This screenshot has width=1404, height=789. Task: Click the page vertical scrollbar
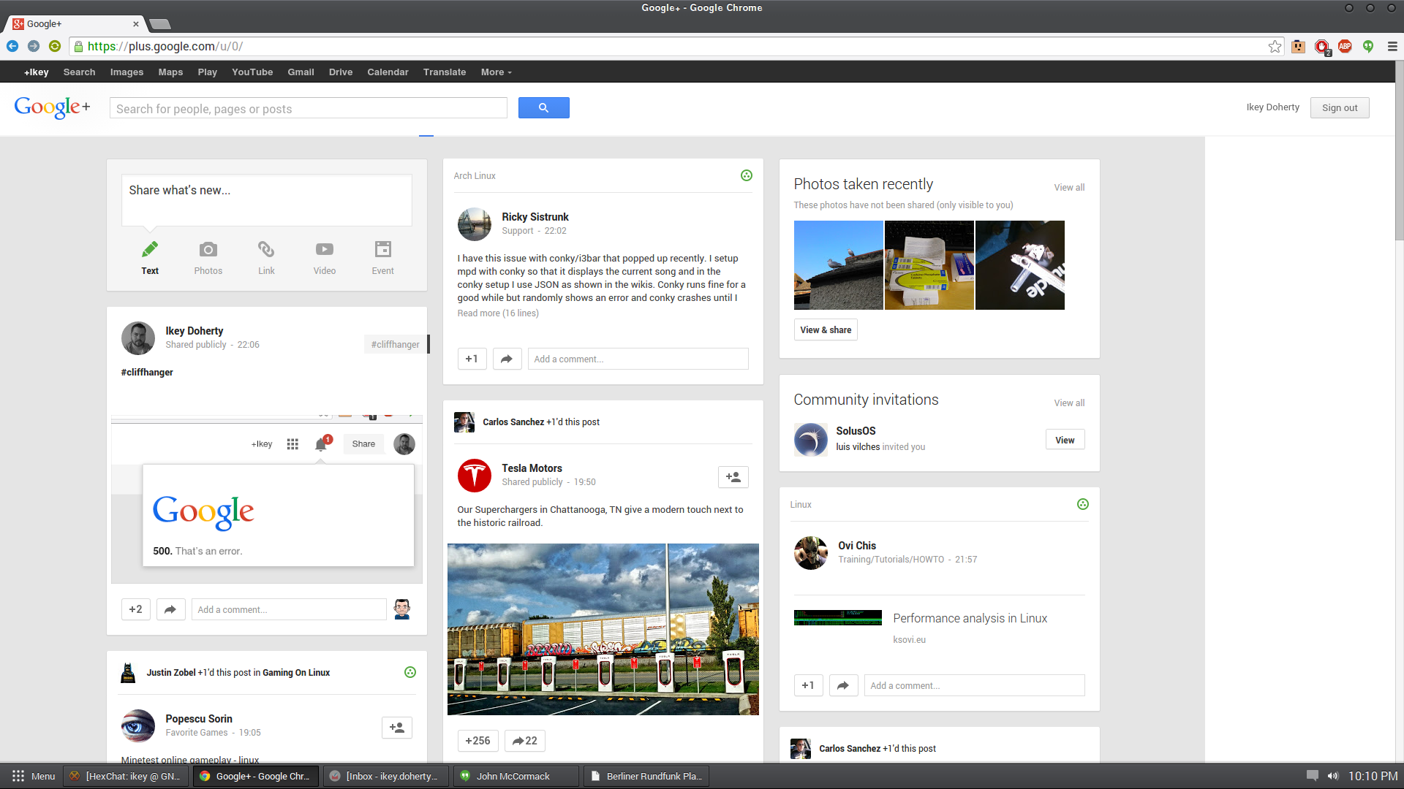pos(1399,150)
